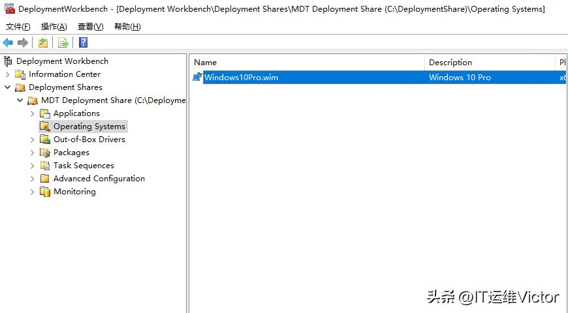568x313 pixels.
Task: Select the Windows10Pro.wim file name
Action: coord(242,77)
